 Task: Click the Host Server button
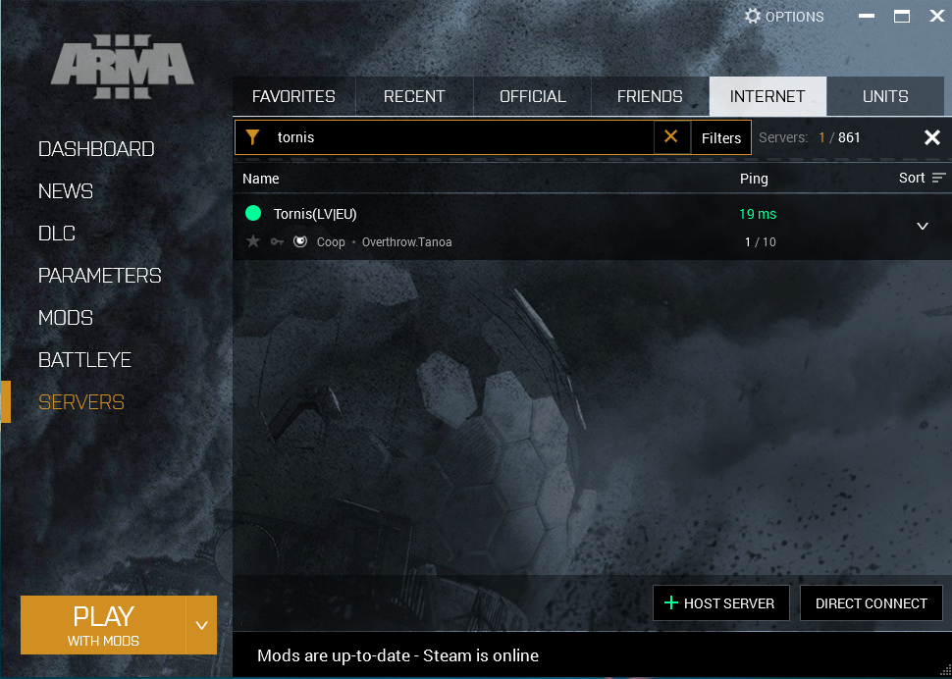[x=720, y=603]
